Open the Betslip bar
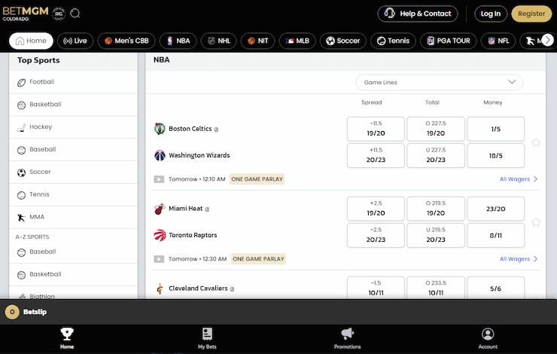This screenshot has height=354, width=557. (278, 312)
